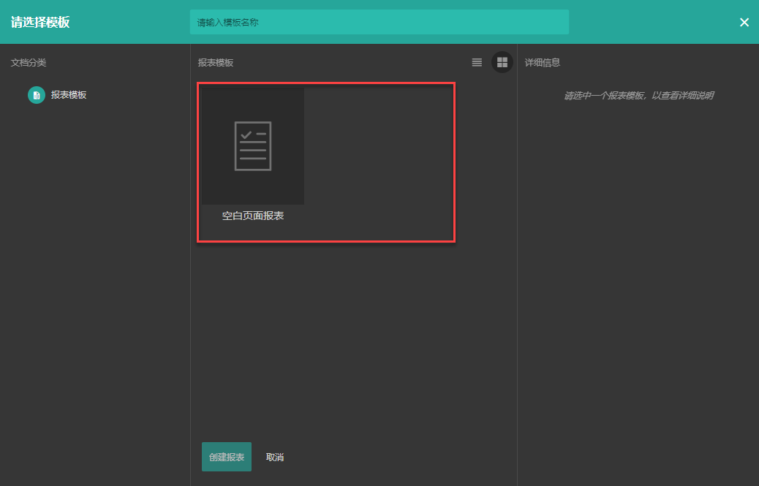Click the 详细信息 panel header
This screenshot has height=486, width=759.
(542, 62)
